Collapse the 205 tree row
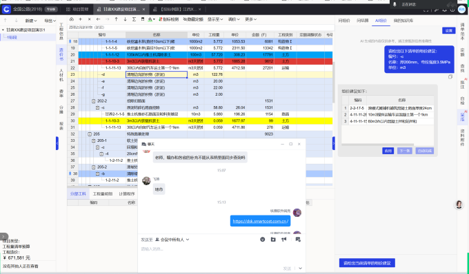This screenshot has width=469, height=274. (90, 134)
